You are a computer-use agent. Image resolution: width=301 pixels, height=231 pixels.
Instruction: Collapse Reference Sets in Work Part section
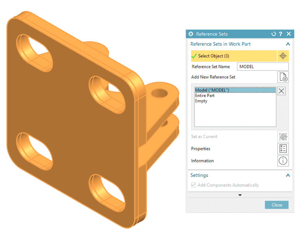pos(288,44)
